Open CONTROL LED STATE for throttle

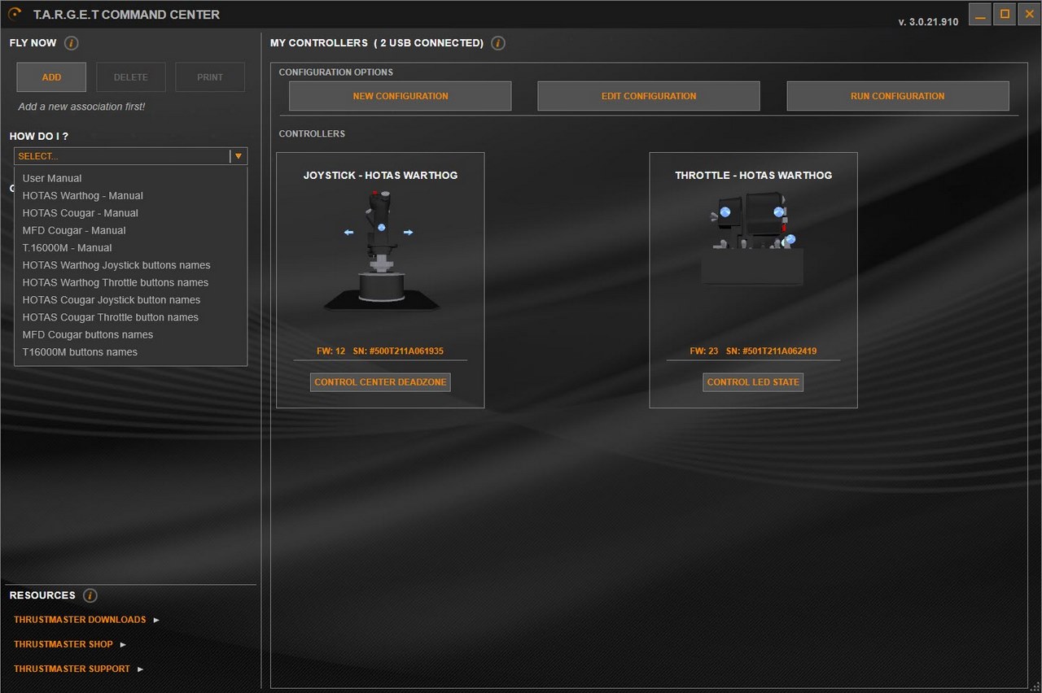click(753, 382)
